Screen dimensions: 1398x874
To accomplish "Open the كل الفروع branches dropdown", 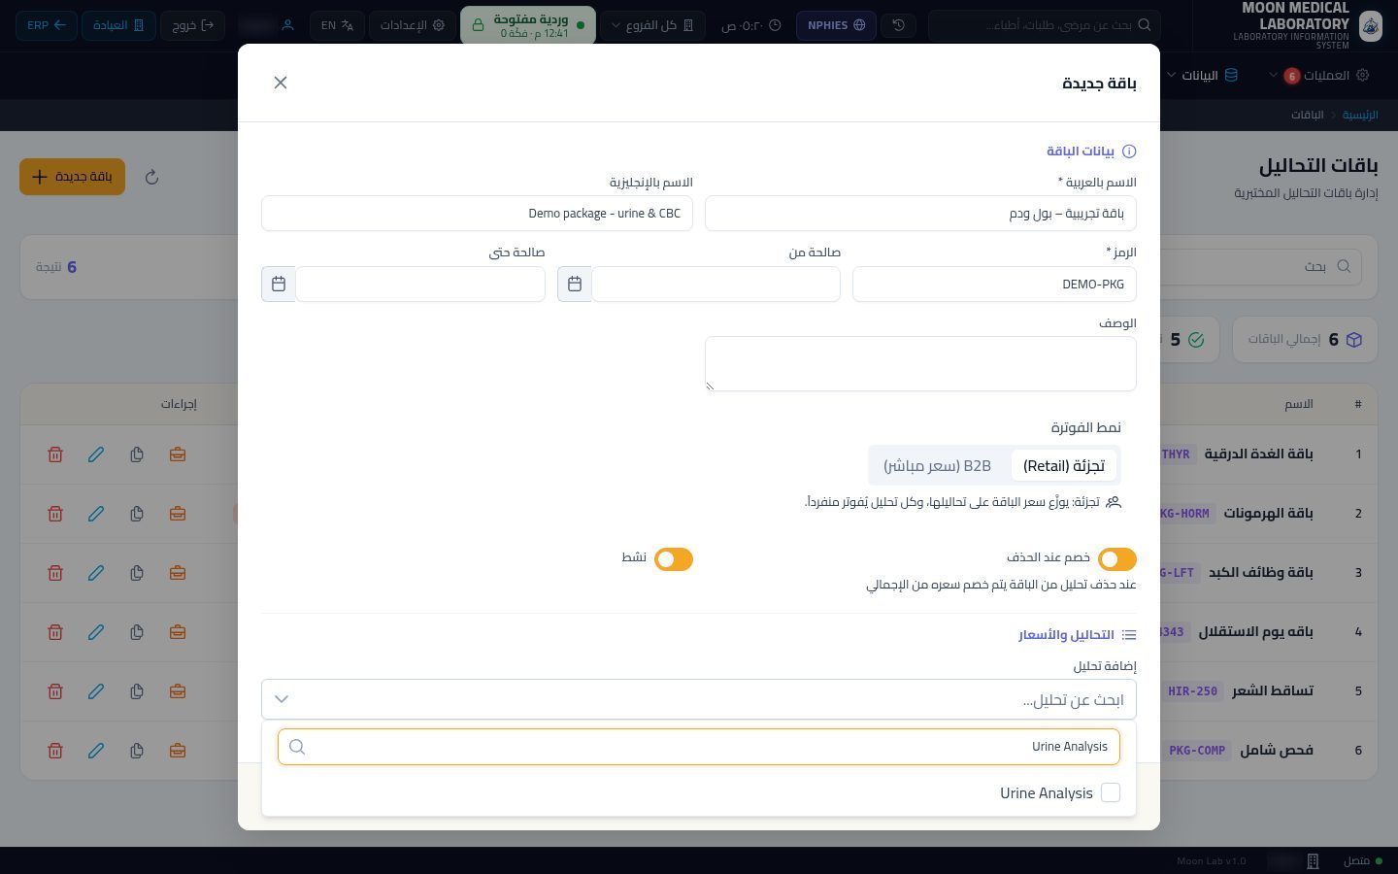I will [x=653, y=25].
